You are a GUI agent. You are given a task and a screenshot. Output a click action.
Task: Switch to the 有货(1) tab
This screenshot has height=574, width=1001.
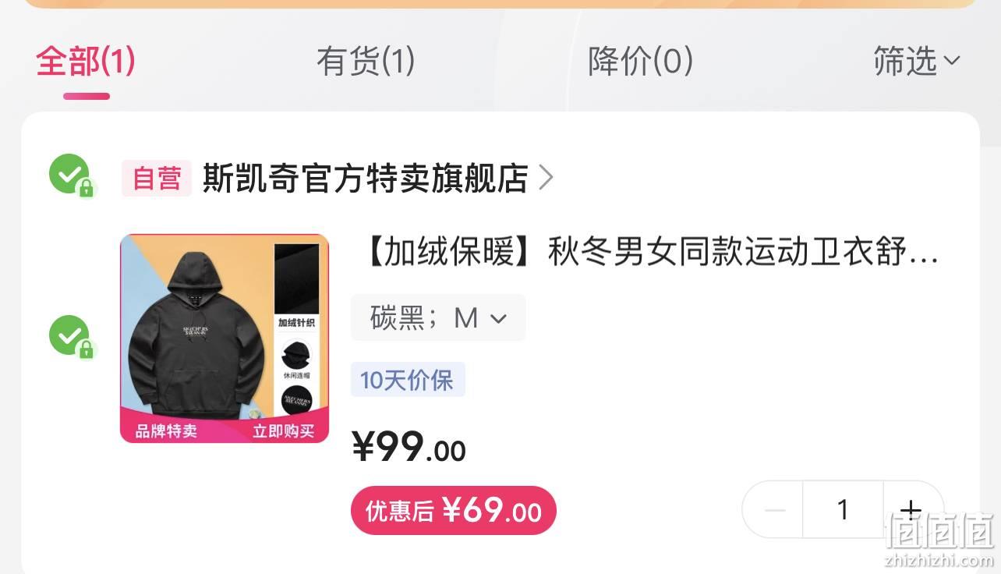pos(366,61)
